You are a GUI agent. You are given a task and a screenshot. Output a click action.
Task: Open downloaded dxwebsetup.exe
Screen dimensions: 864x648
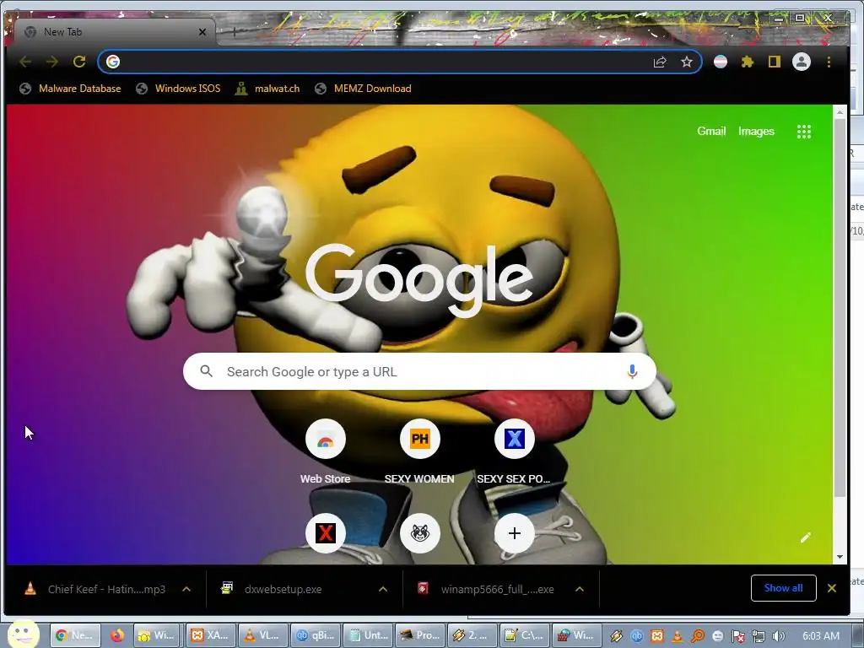point(273,590)
